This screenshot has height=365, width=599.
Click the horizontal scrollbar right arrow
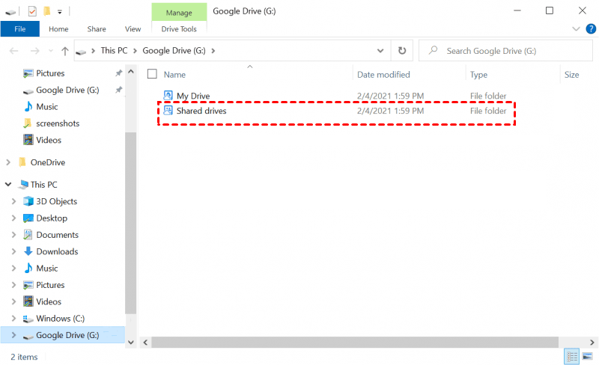coord(592,343)
